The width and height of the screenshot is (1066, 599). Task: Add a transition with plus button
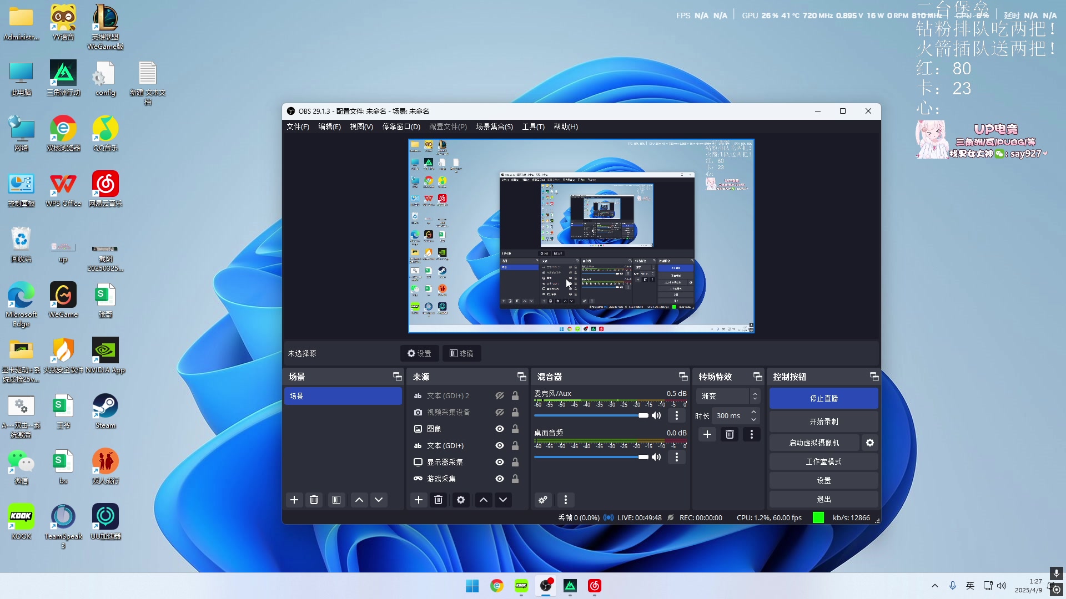click(x=707, y=434)
